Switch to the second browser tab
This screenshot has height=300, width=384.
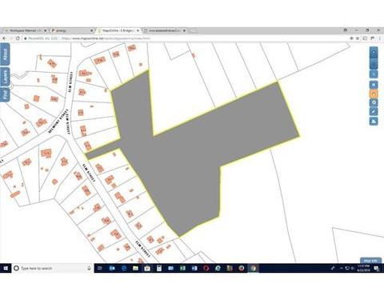point(72,30)
